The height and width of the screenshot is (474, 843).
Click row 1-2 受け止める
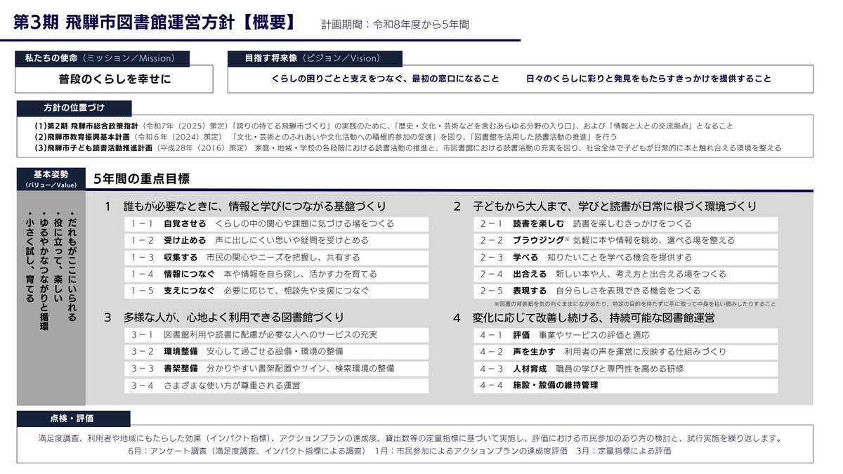point(277,240)
